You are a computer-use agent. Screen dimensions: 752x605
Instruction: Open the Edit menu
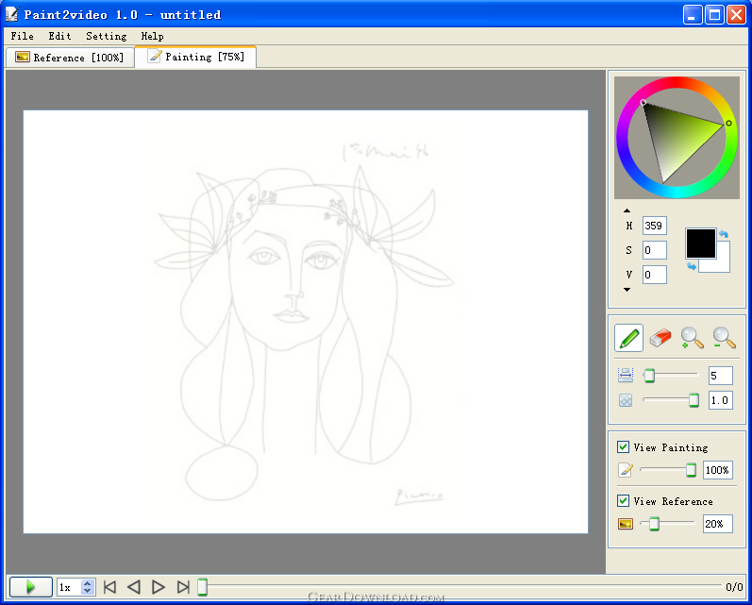[x=59, y=36]
